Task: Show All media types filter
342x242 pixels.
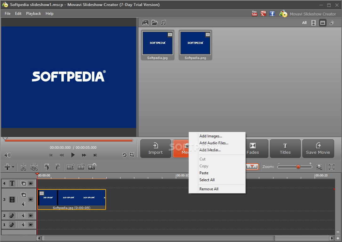Action: coord(304,23)
